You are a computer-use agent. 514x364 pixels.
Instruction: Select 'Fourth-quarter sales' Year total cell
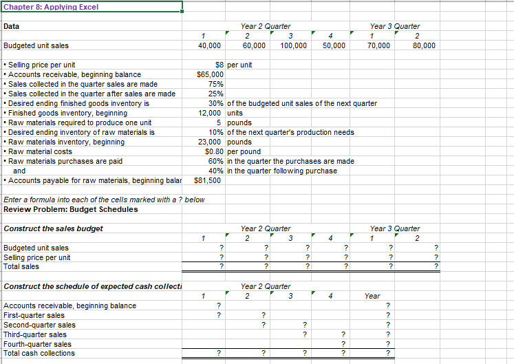pyautogui.click(x=372, y=344)
